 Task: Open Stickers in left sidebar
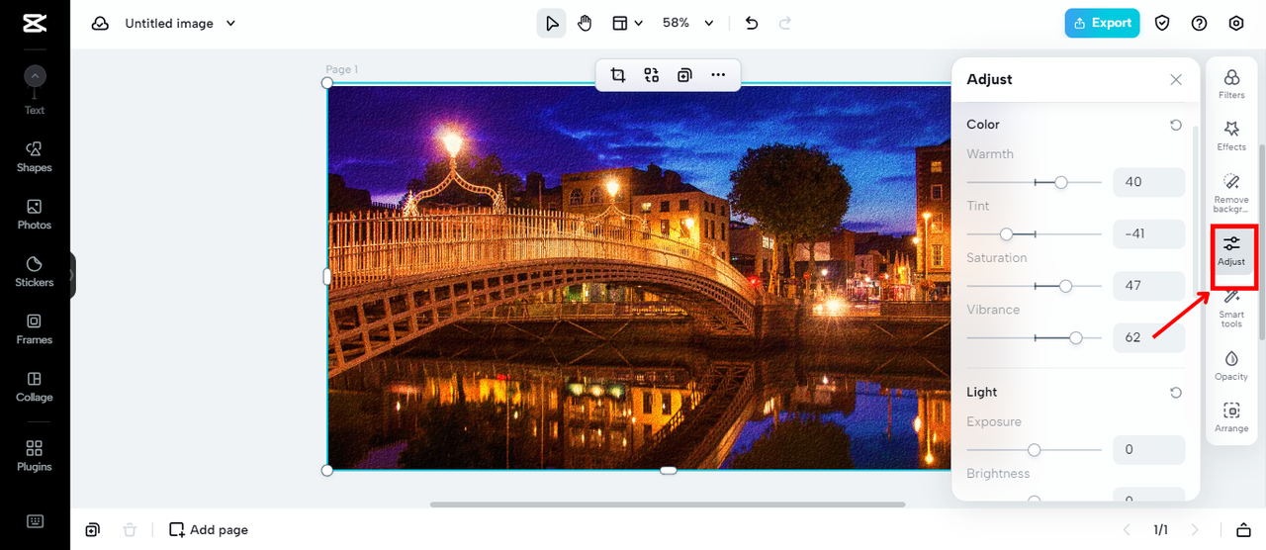click(35, 269)
